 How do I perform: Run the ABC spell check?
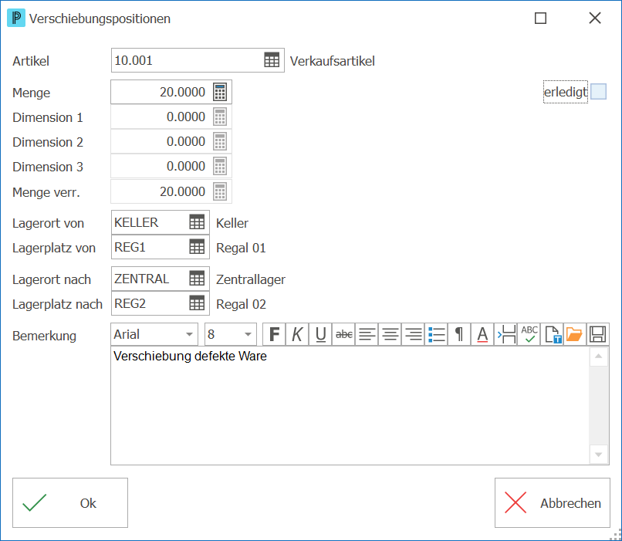tap(529, 334)
